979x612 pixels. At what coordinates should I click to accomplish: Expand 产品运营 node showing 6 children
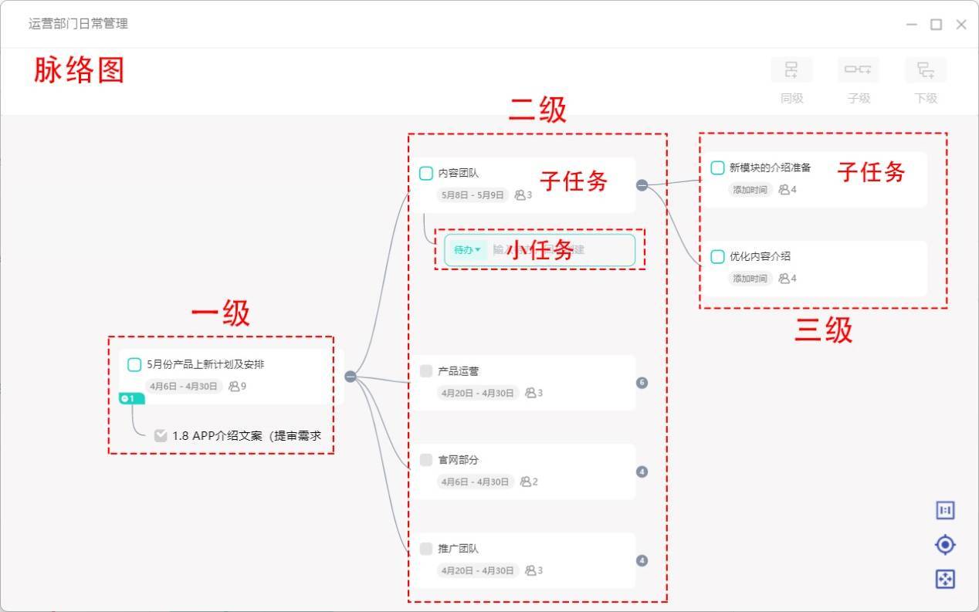click(x=642, y=383)
